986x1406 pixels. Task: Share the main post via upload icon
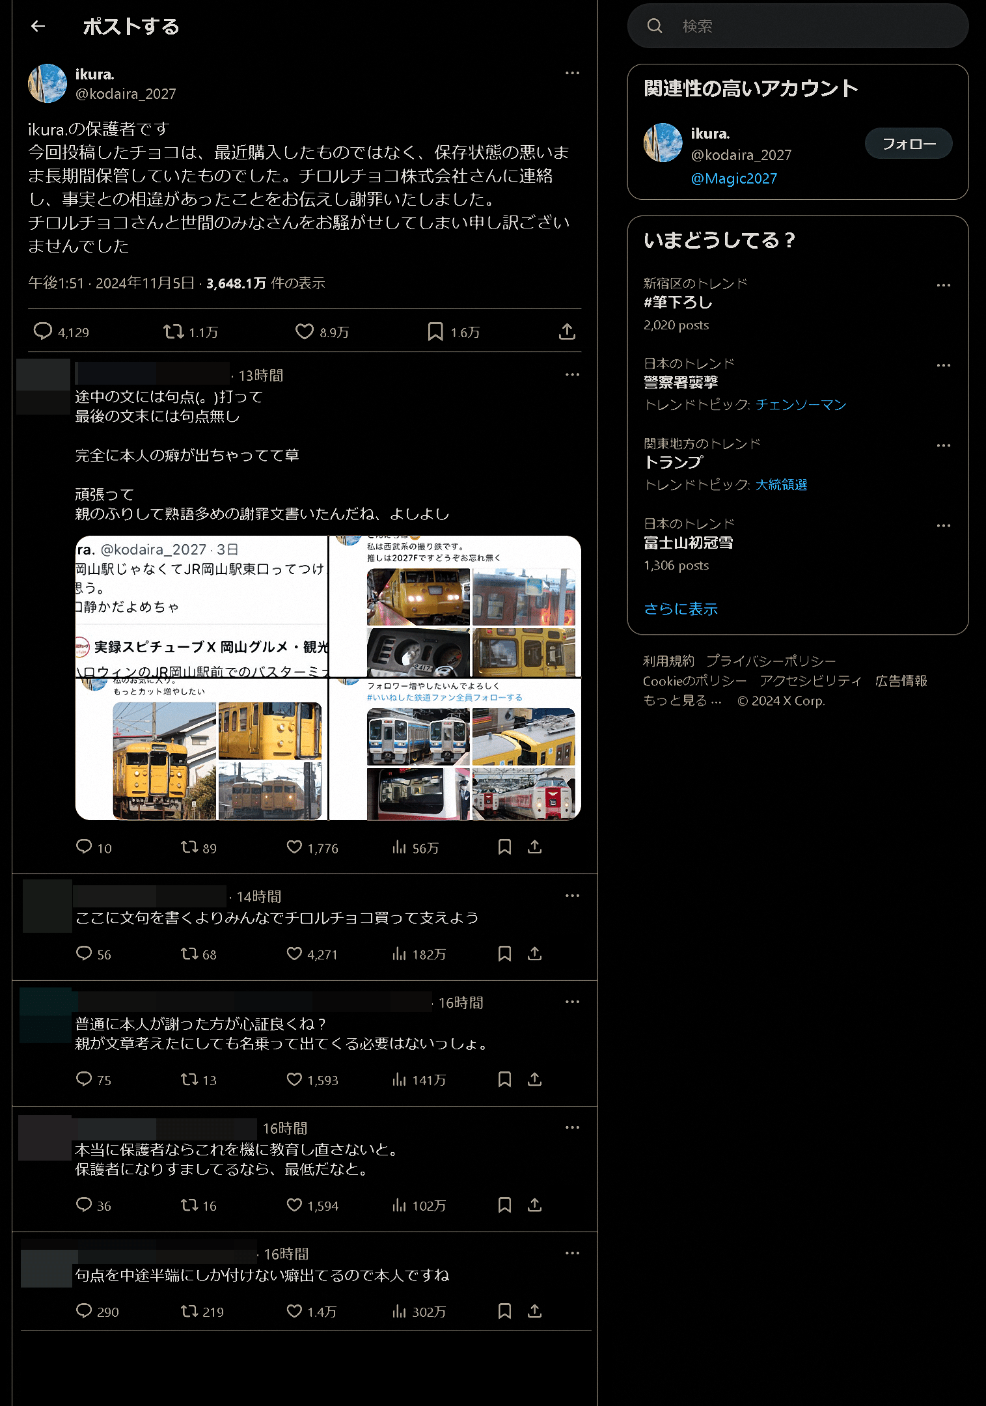coord(567,331)
